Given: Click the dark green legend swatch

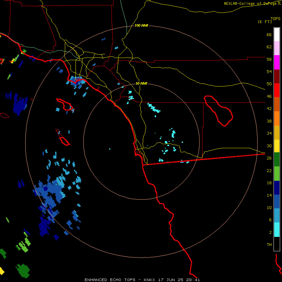Looking at the screenshot, I should point(277,159).
